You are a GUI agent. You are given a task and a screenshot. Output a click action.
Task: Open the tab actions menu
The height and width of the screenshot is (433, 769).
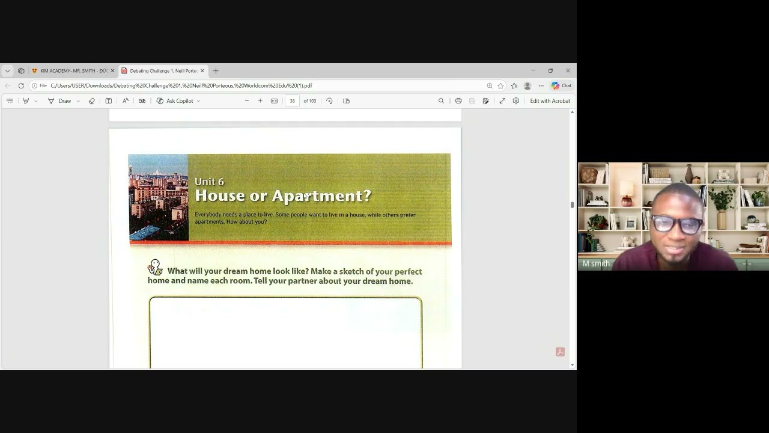click(7, 71)
